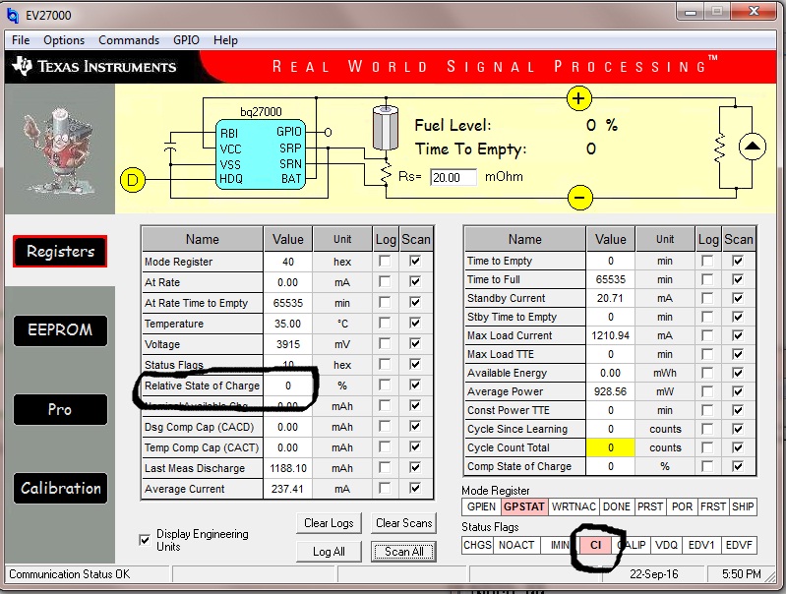This screenshot has height=594, width=786.
Task: Click the EDVF status flag
Action: [739, 545]
